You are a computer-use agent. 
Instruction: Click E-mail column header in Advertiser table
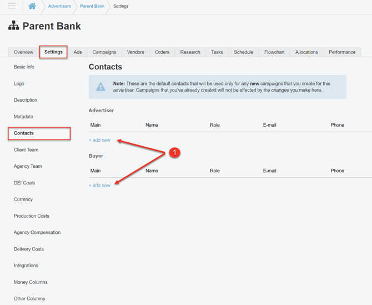pos(269,125)
